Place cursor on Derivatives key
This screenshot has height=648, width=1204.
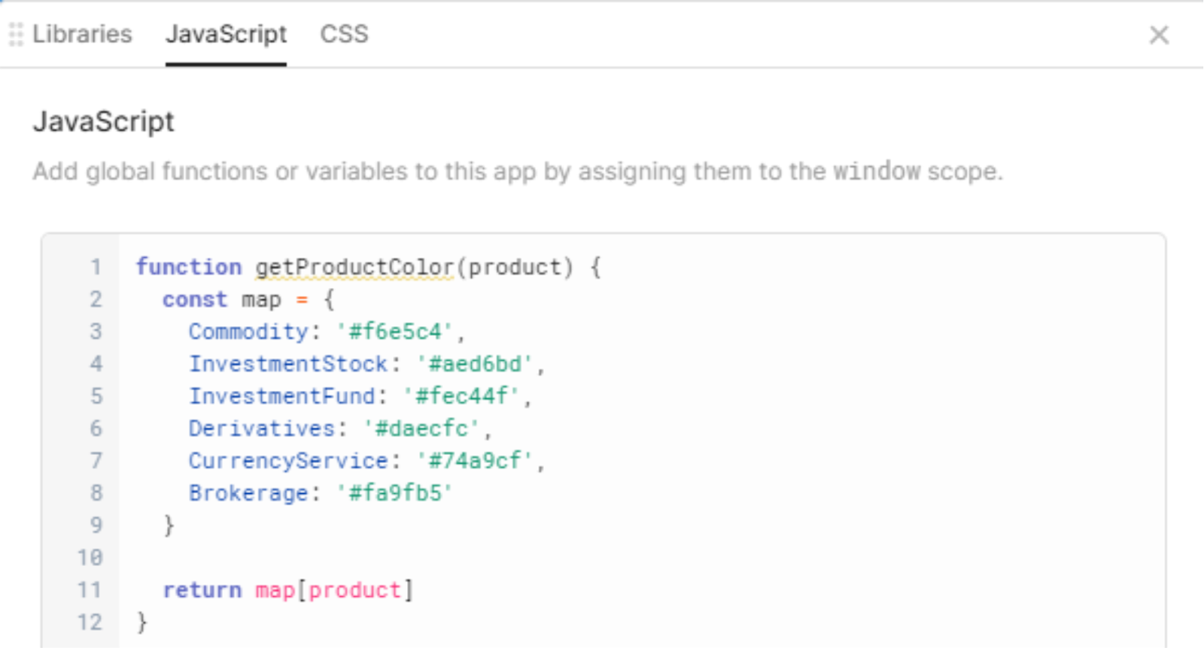click(261, 428)
